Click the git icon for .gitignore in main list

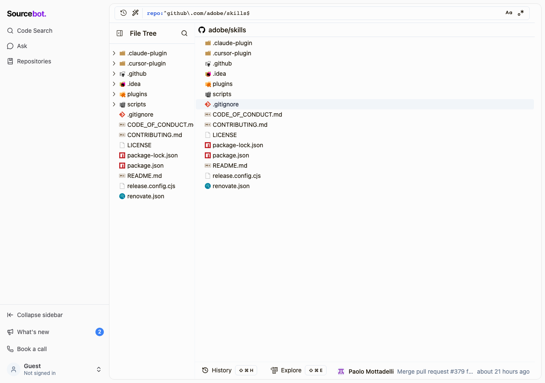208,104
